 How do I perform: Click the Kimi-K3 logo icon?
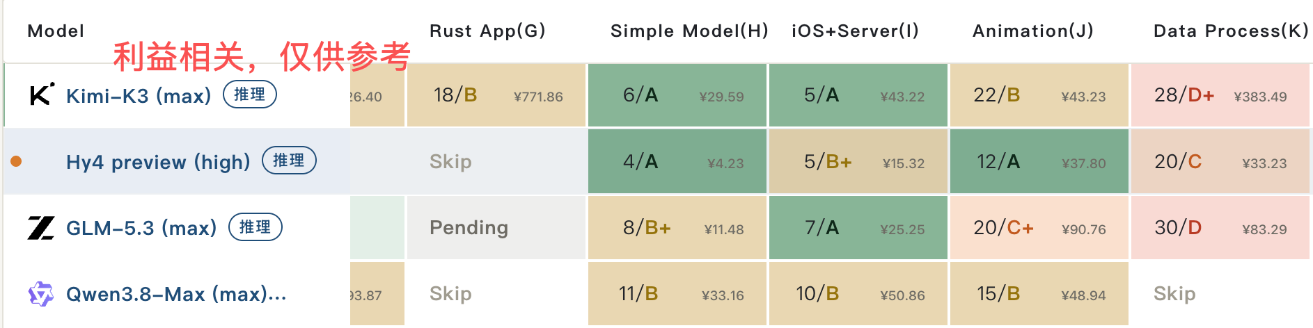pyautogui.click(x=42, y=95)
